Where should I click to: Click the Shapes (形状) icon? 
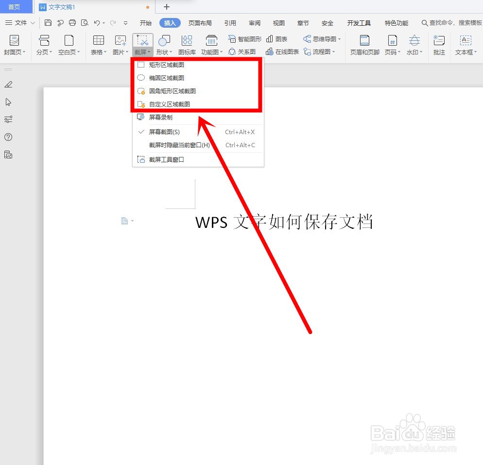(x=164, y=40)
